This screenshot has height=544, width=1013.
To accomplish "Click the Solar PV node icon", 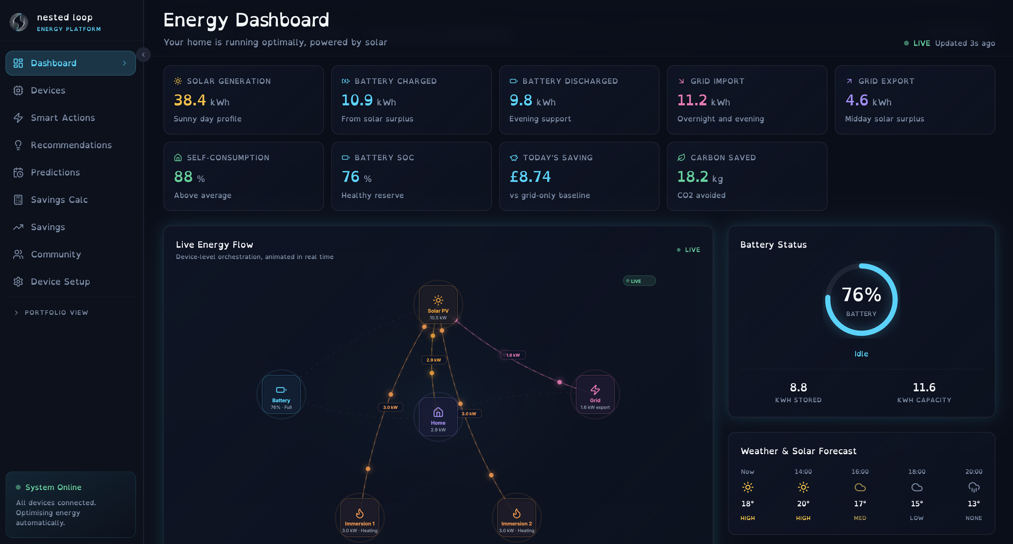I will [438, 300].
